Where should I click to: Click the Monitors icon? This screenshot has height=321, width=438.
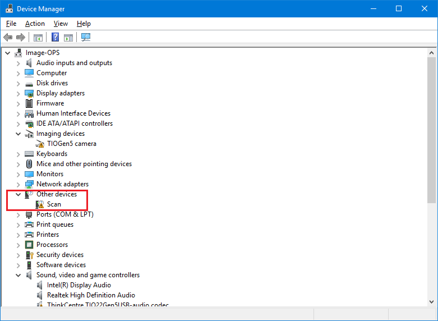[29, 174]
